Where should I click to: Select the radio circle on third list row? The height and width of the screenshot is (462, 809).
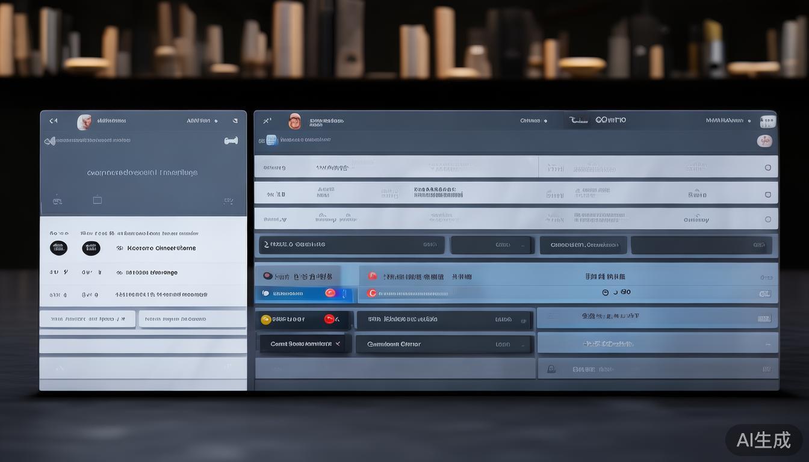(x=767, y=220)
